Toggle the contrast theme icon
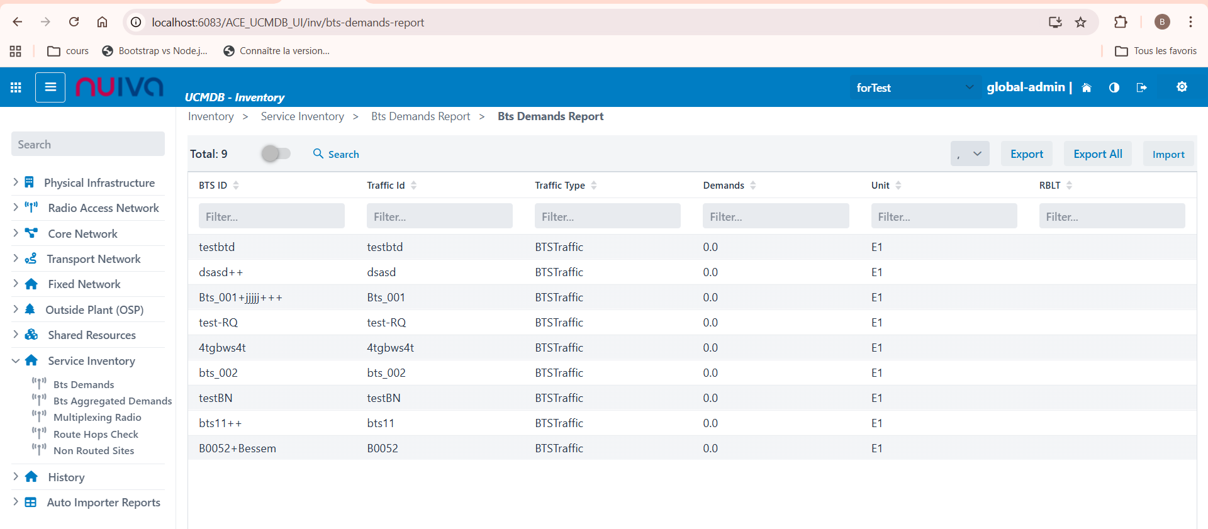 tap(1114, 87)
